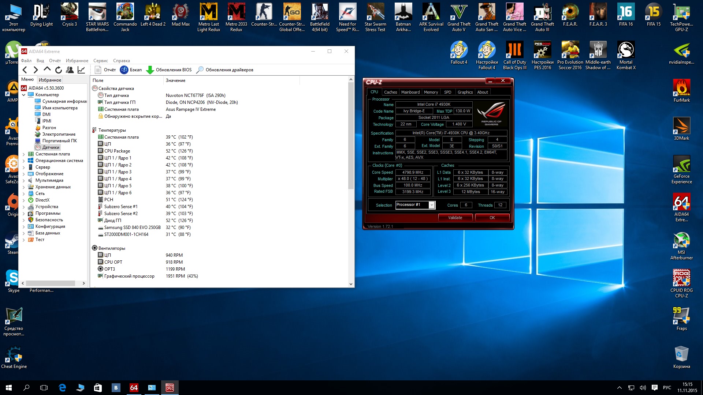Open the Сервис menu in AIDA64
The height and width of the screenshot is (395, 703).
(100, 61)
